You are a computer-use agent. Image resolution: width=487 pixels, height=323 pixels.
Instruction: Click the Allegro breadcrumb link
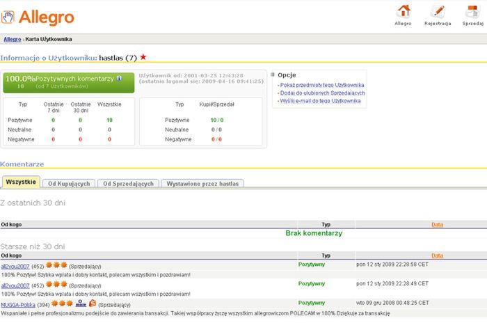coord(13,39)
